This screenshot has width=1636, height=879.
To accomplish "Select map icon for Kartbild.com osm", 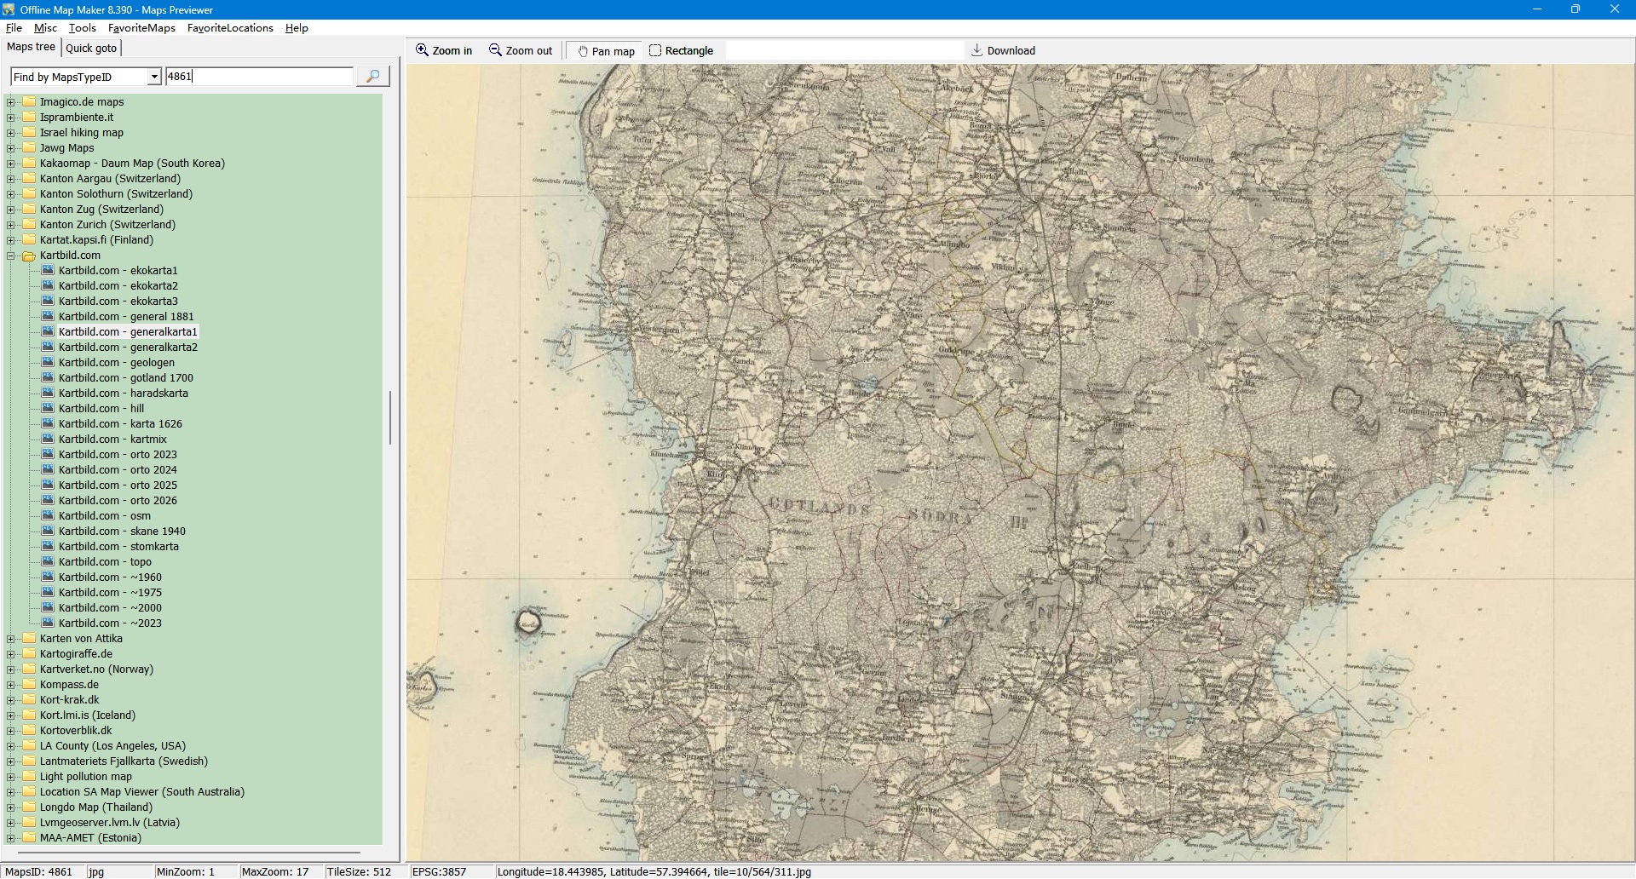I will click(x=48, y=515).
